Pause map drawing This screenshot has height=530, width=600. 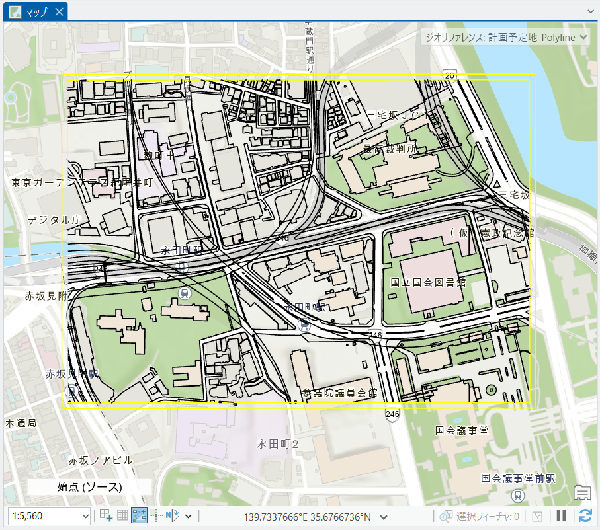coord(561,515)
